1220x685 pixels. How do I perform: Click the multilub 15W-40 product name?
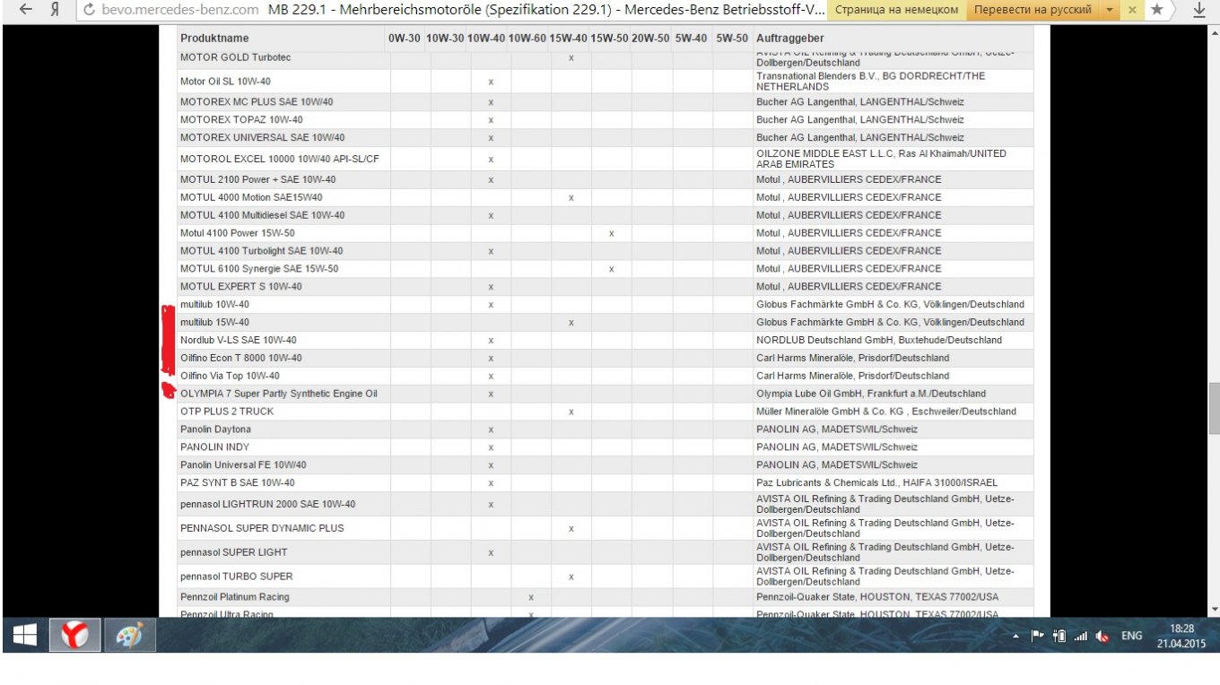(214, 323)
